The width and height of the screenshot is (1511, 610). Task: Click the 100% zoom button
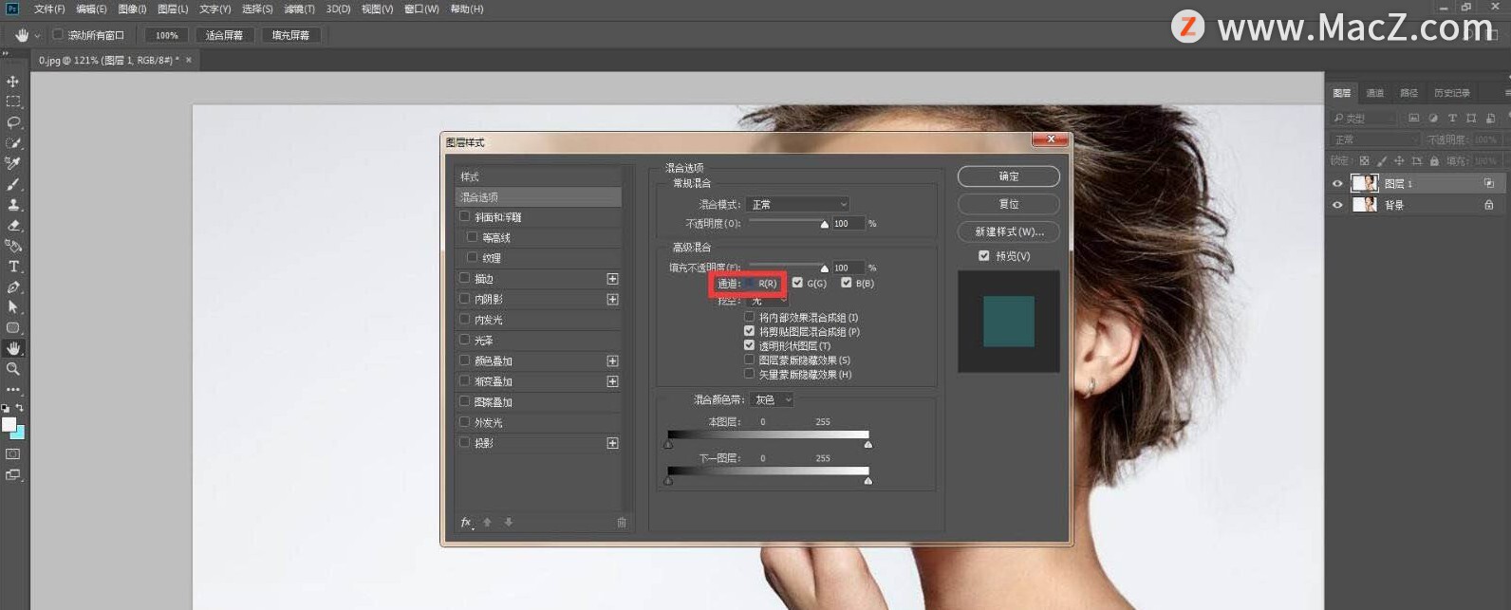pyautogui.click(x=167, y=35)
